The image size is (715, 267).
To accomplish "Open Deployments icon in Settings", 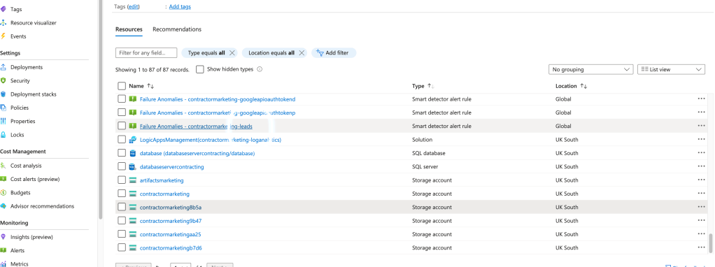I will [3, 67].
